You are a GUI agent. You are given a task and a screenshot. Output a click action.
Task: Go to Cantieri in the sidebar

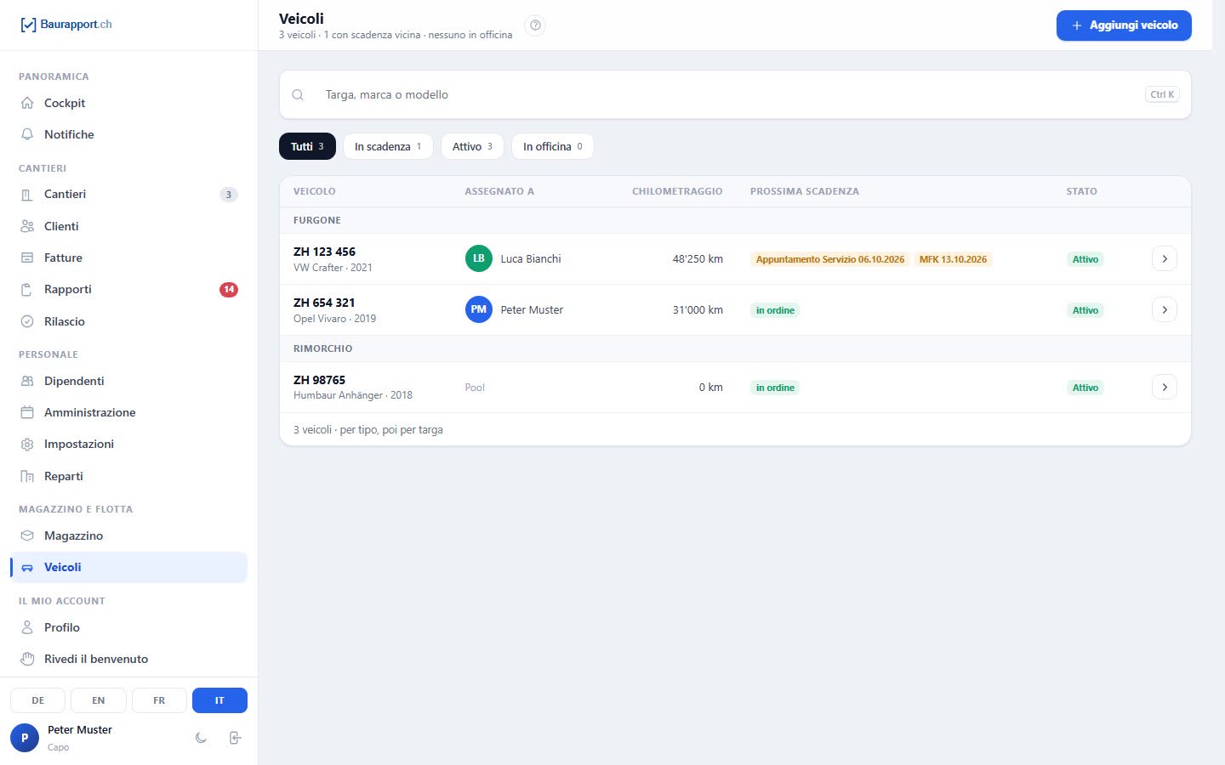point(128,195)
